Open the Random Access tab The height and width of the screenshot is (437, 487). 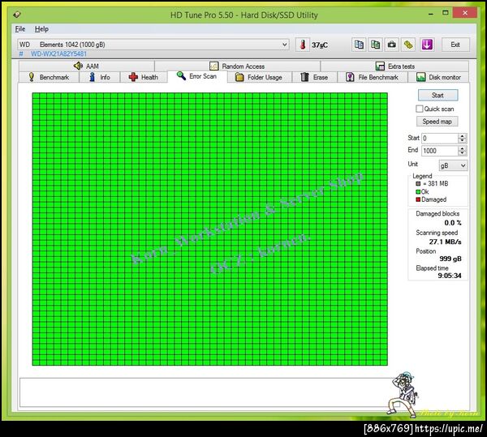tap(238, 66)
